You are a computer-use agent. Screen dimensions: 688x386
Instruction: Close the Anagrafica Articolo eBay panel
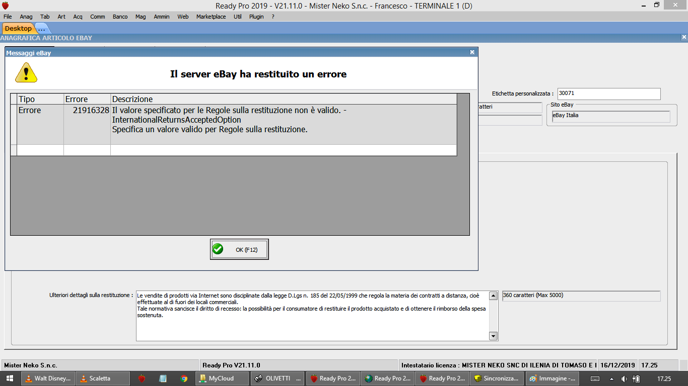684,37
